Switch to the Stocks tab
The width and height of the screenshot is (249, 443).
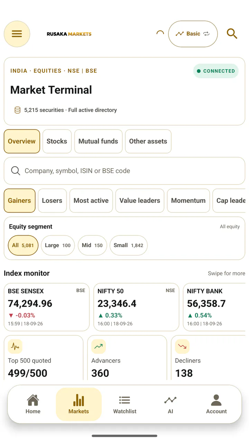tap(57, 141)
